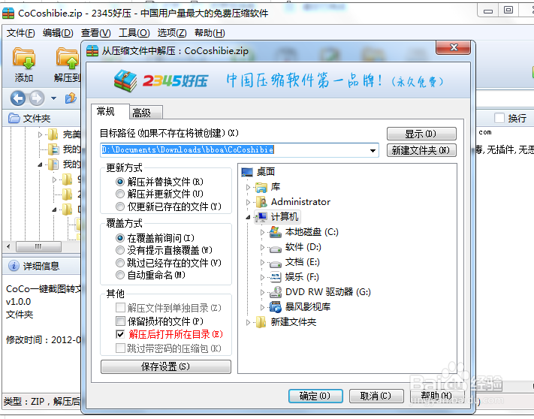Select the 本地磁盘 (C:) drive icon

(276, 232)
